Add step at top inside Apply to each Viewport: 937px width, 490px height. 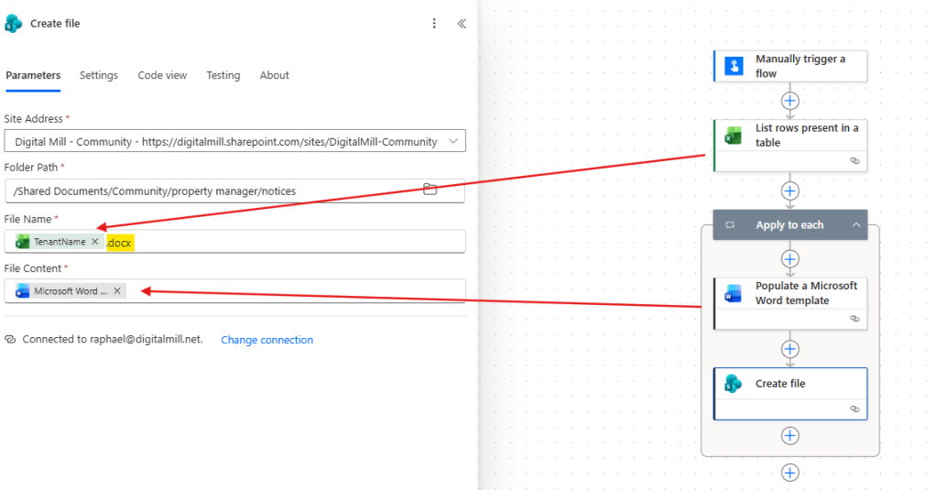point(790,259)
